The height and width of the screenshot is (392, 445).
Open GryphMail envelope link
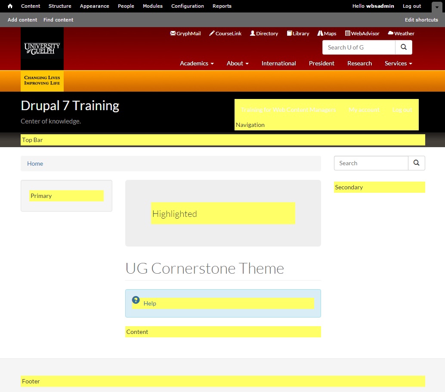tap(185, 34)
